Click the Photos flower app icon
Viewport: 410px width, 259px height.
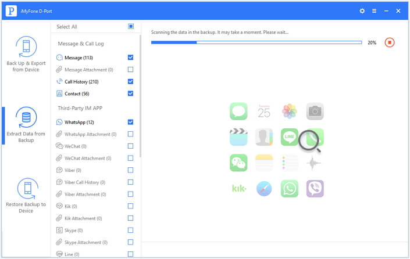click(x=290, y=111)
